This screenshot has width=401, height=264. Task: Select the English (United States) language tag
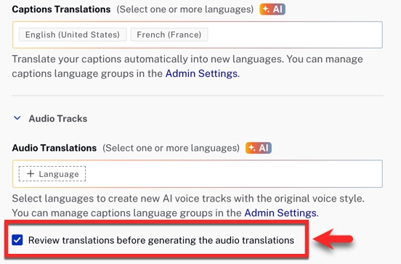click(x=73, y=35)
